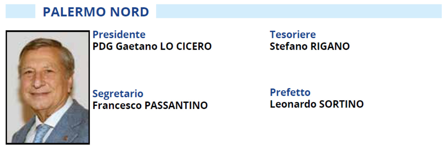Click the surname RIGANO
The height and width of the screenshot is (150, 446).
pyautogui.click(x=330, y=46)
